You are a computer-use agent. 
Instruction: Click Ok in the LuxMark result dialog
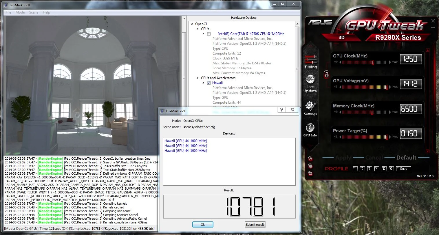point(203,225)
